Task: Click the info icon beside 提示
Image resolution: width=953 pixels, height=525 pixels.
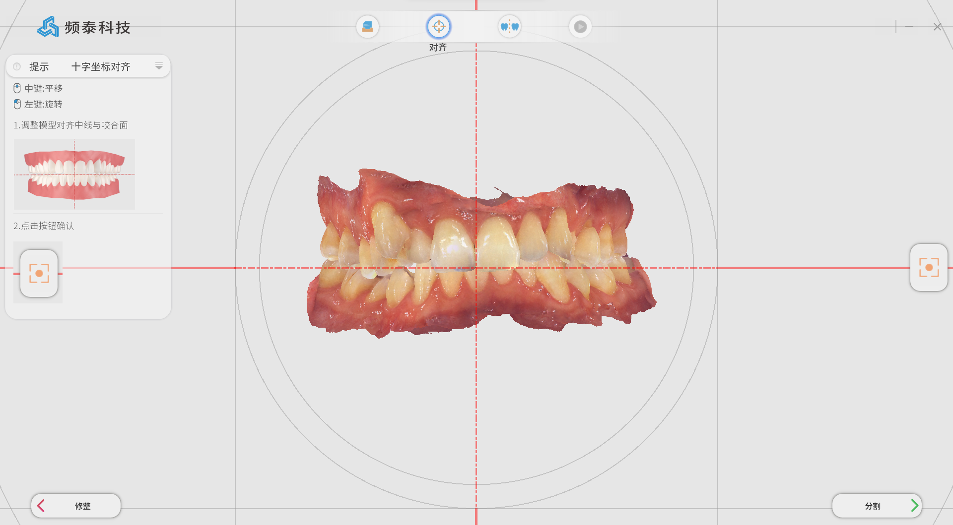Action: tap(17, 66)
